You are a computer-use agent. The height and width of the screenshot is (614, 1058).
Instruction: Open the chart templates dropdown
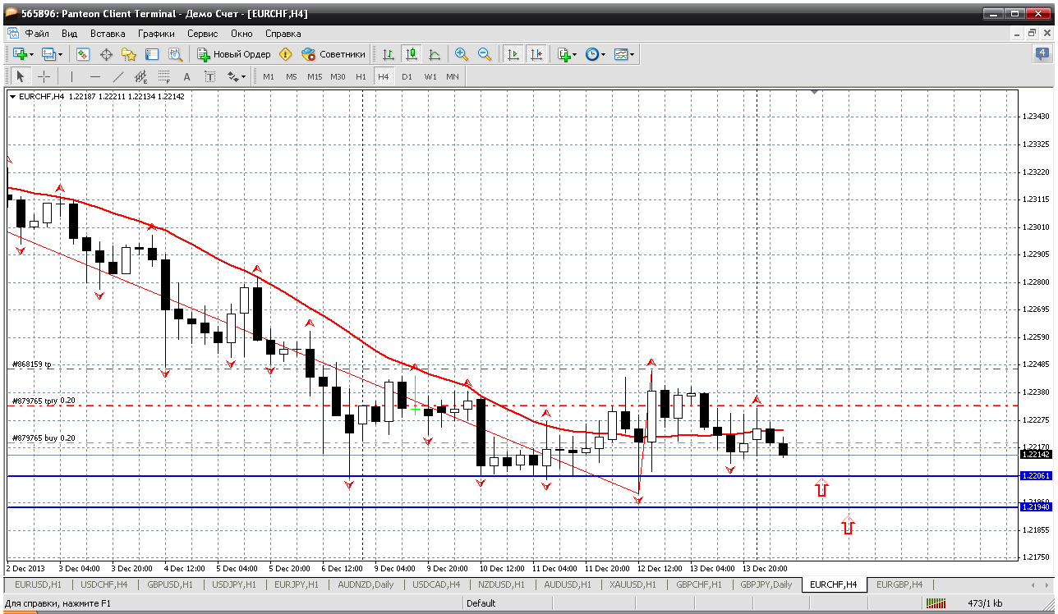point(623,54)
